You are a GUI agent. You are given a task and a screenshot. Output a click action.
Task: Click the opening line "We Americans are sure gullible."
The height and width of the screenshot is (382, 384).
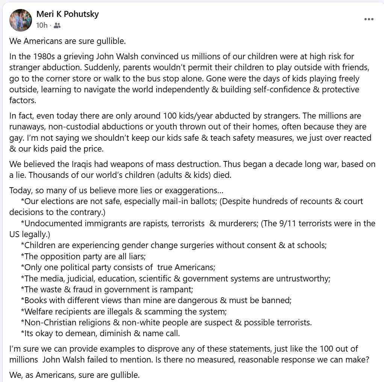[x=68, y=41]
